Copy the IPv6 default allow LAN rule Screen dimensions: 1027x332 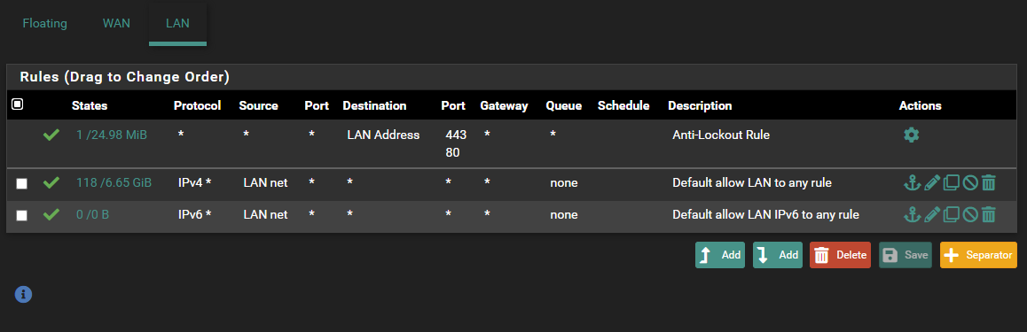951,214
